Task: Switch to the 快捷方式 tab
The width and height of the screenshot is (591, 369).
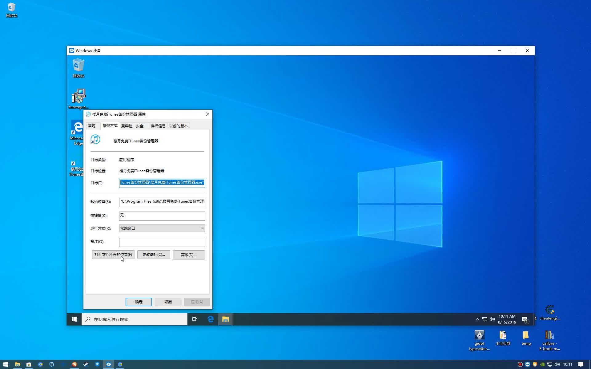Action: click(x=110, y=125)
